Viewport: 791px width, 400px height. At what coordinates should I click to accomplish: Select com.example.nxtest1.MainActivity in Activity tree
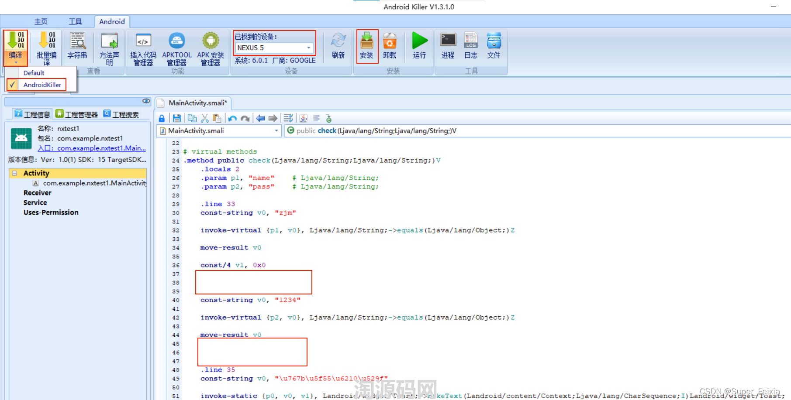pyautogui.click(x=94, y=183)
